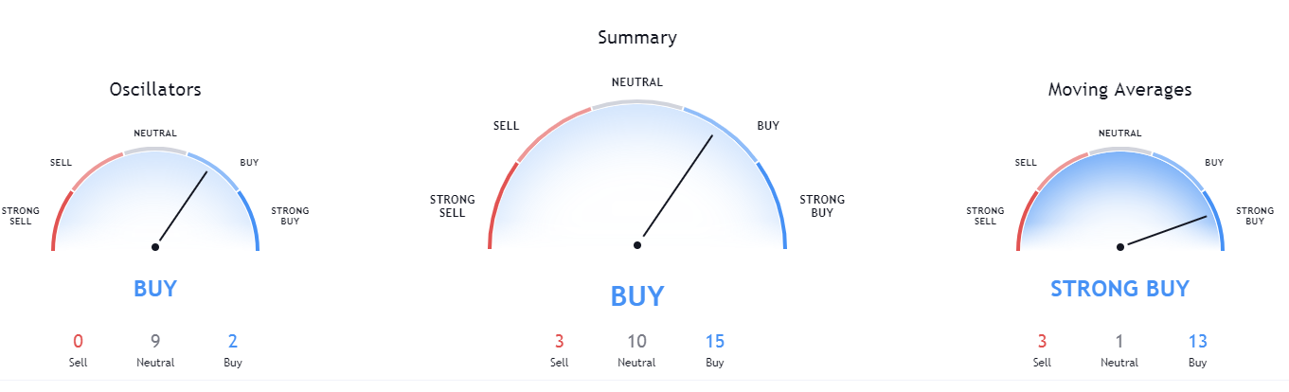The image size is (1289, 392).
Task: Click the Summary Neutral count of 10
Action: [636, 342]
